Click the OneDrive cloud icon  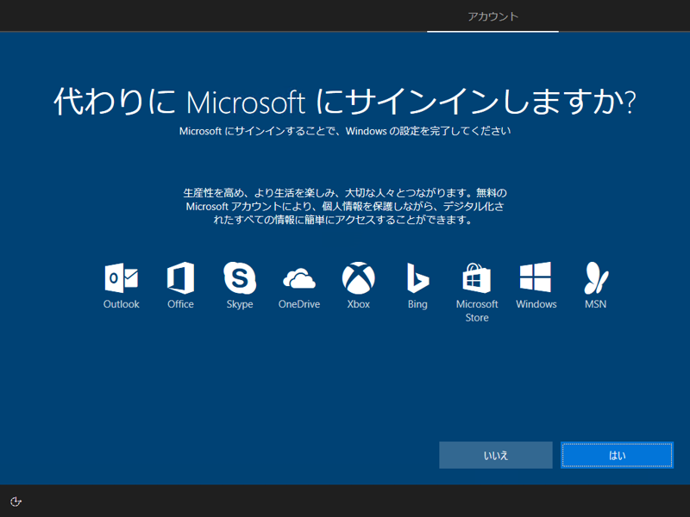[x=299, y=278]
